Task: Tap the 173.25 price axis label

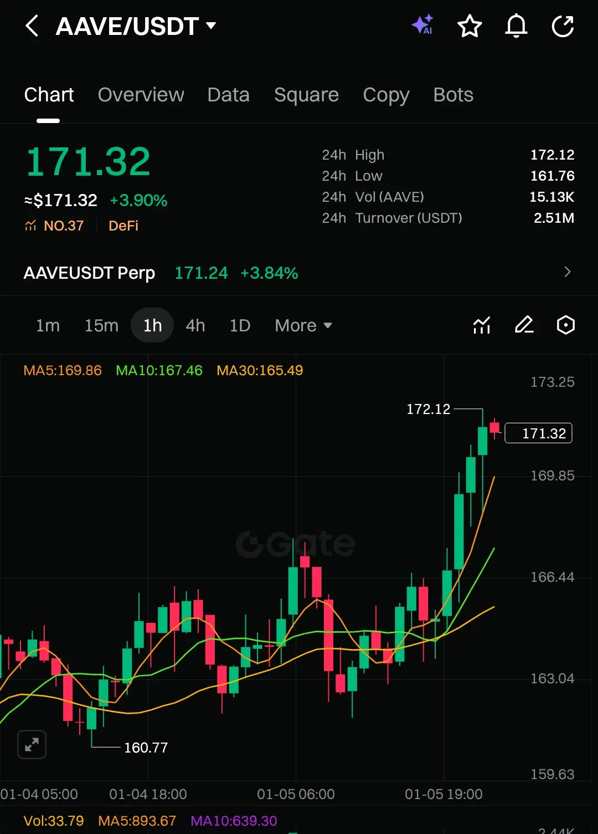Action: coord(552,382)
